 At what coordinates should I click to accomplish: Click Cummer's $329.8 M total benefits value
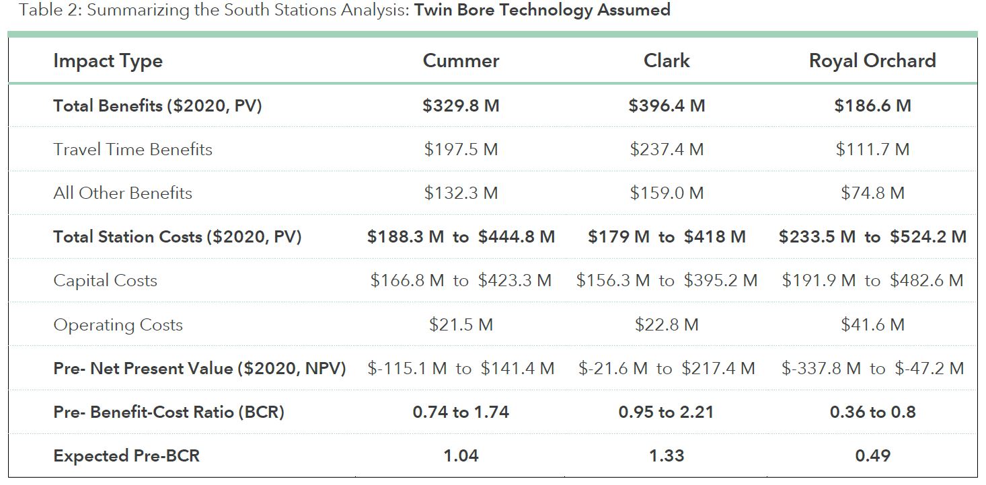(x=461, y=105)
